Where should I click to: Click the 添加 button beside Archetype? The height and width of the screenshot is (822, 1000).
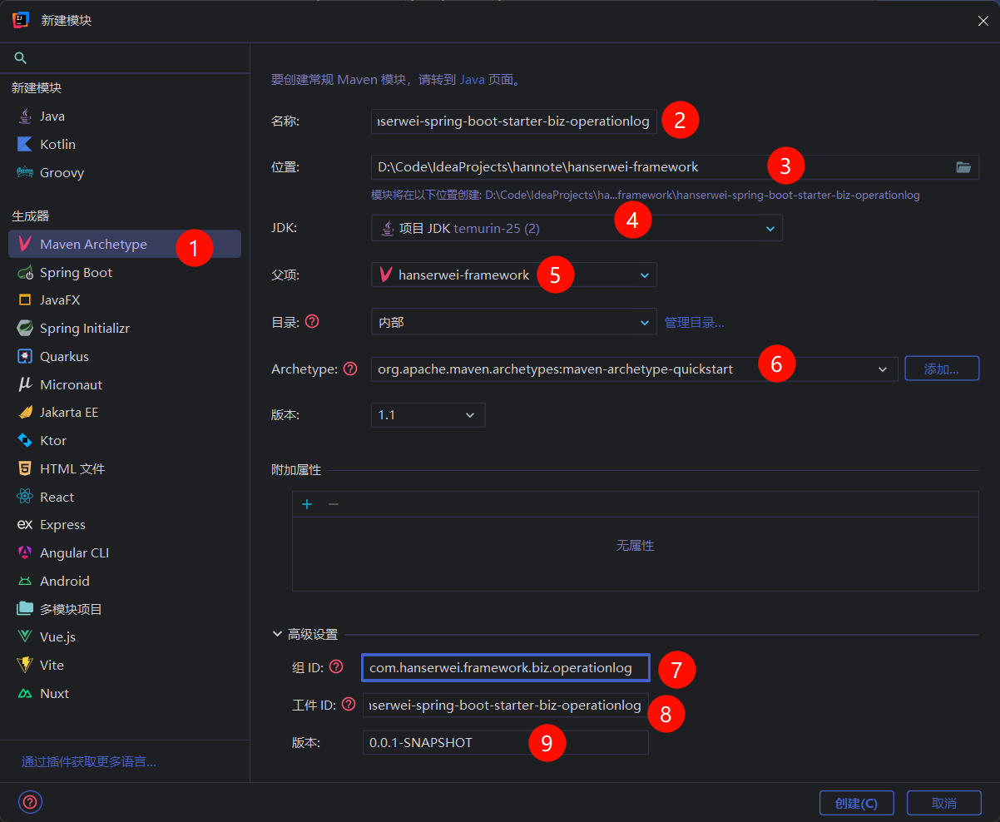pyautogui.click(x=941, y=369)
